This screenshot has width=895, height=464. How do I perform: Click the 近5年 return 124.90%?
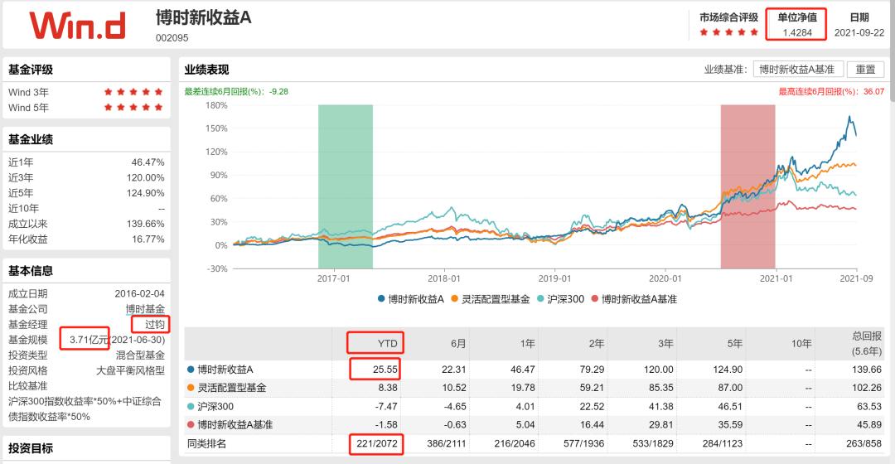click(146, 193)
